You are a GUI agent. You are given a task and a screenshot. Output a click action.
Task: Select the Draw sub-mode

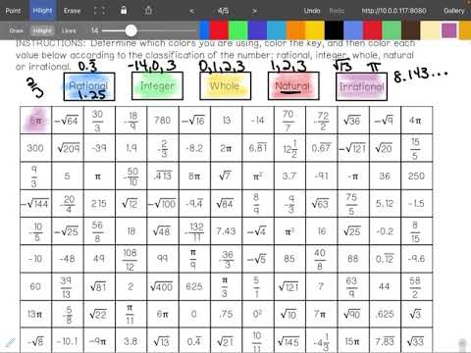[16, 30]
